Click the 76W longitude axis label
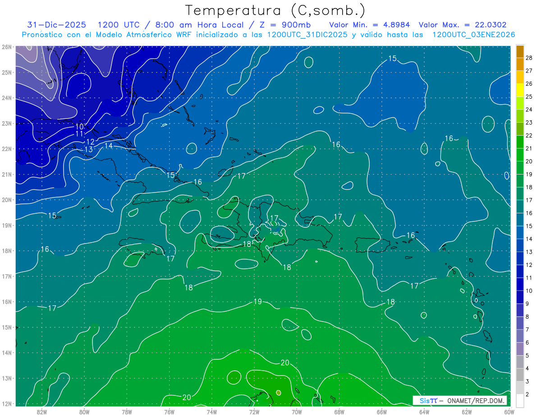 [x=170, y=411]
